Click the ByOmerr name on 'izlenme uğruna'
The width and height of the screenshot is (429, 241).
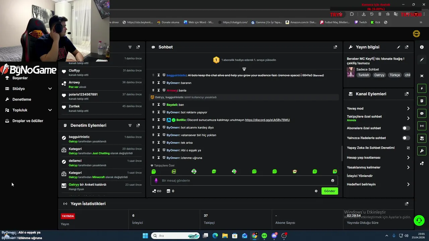[173, 158]
